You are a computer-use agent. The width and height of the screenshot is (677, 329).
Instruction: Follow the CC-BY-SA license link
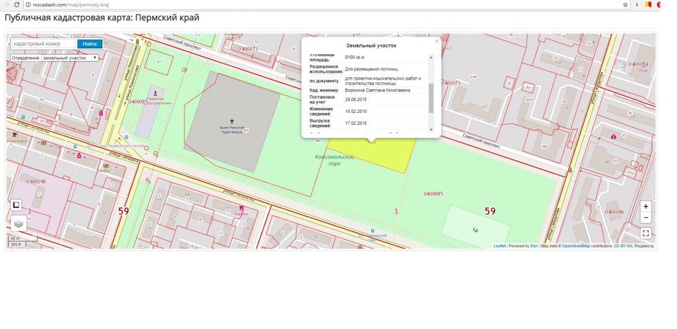click(623, 246)
